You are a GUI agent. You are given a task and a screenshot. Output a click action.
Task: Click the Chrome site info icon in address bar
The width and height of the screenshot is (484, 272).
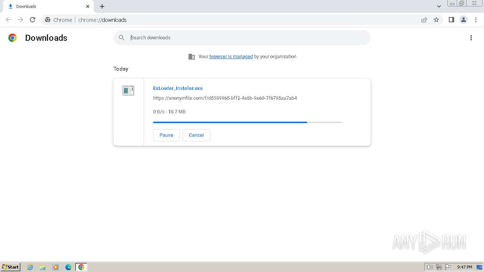pyautogui.click(x=48, y=20)
